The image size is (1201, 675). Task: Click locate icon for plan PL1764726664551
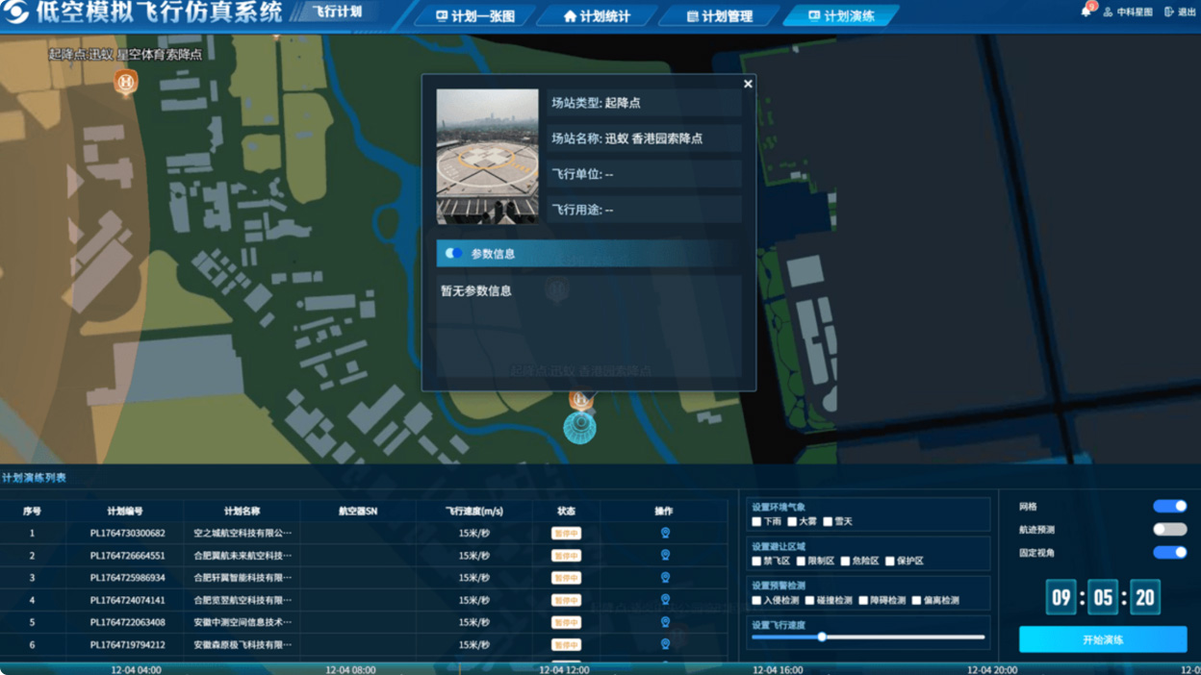click(x=664, y=555)
